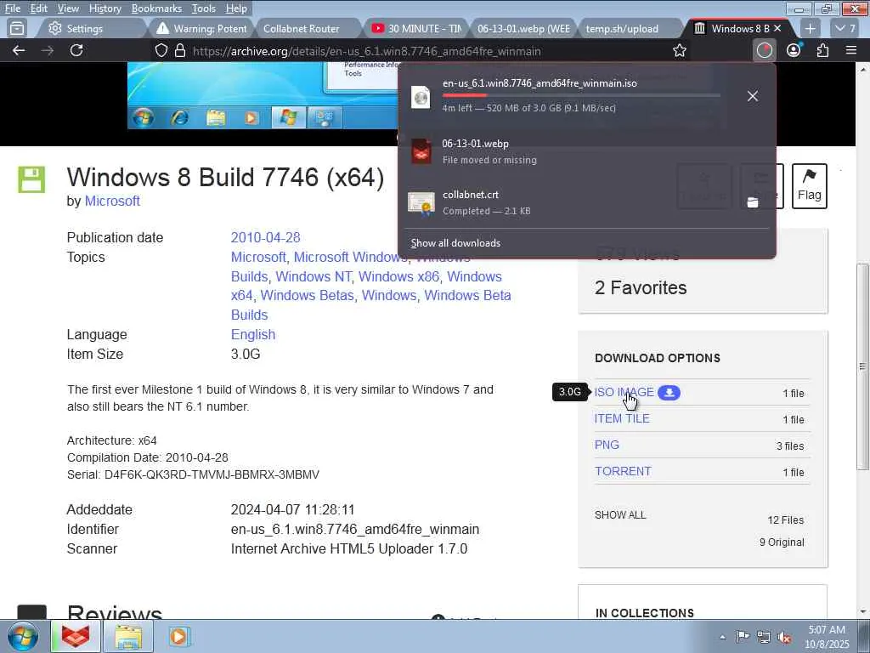Switch to the Settings tab

point(90,28)
